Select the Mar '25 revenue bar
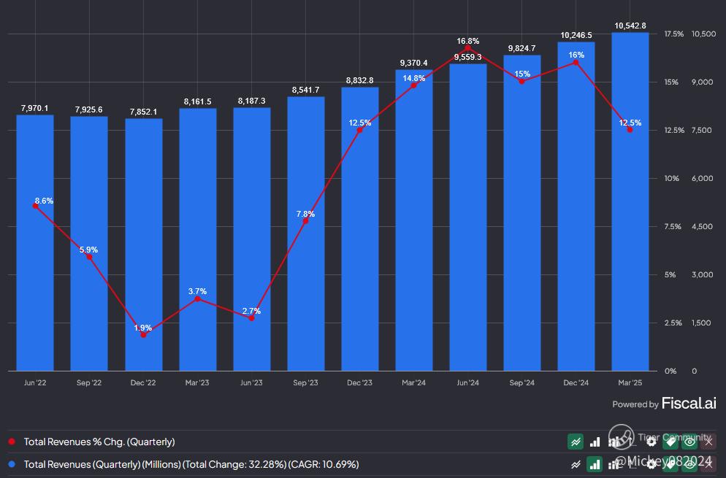 pos(630,201)
